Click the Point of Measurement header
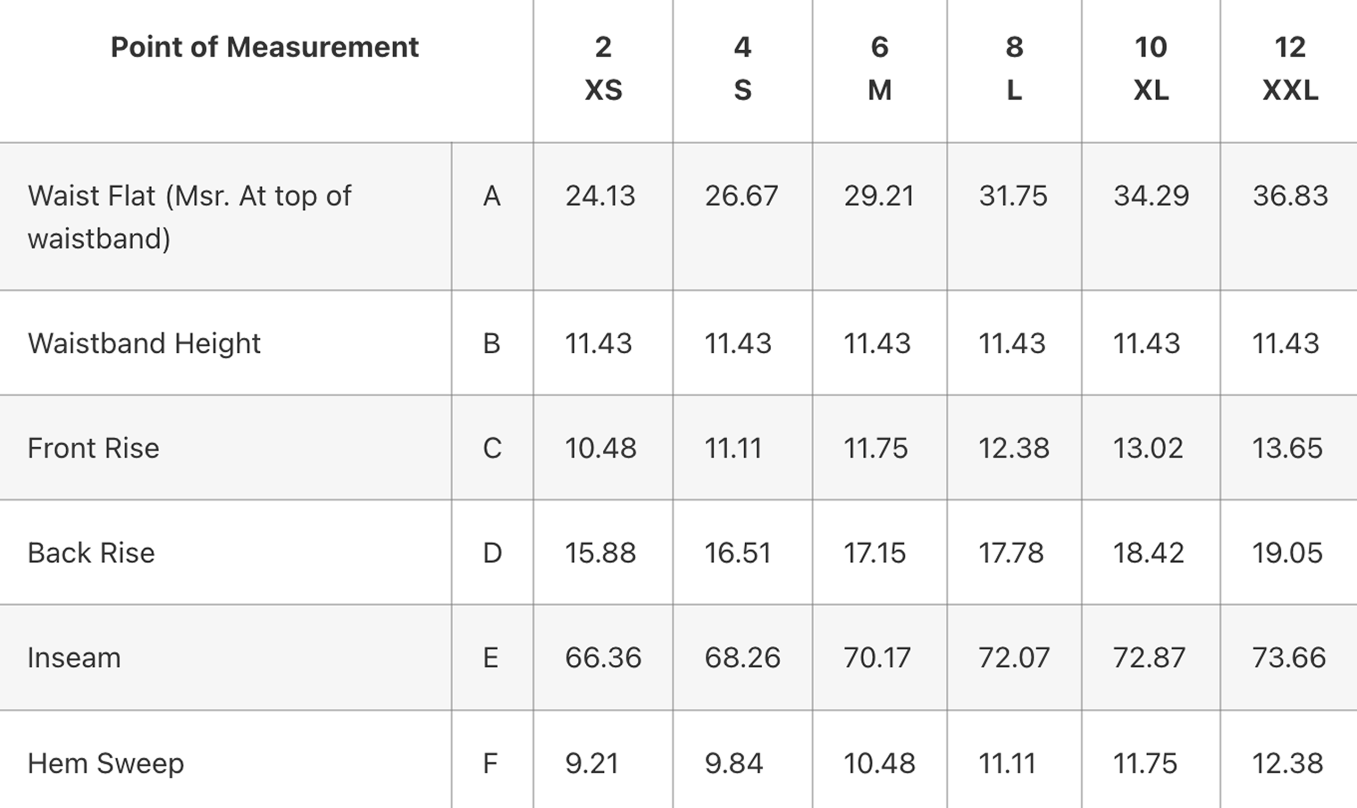Image resolution: width=1357 pixels, height=808 pixels. point(265,47)
